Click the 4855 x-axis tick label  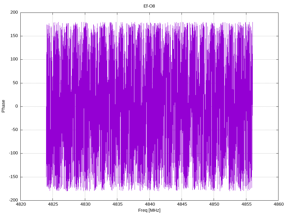(246, 204)
